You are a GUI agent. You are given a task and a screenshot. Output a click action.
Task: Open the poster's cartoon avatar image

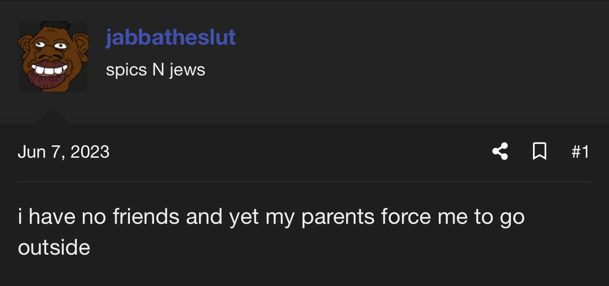(53, 56)
